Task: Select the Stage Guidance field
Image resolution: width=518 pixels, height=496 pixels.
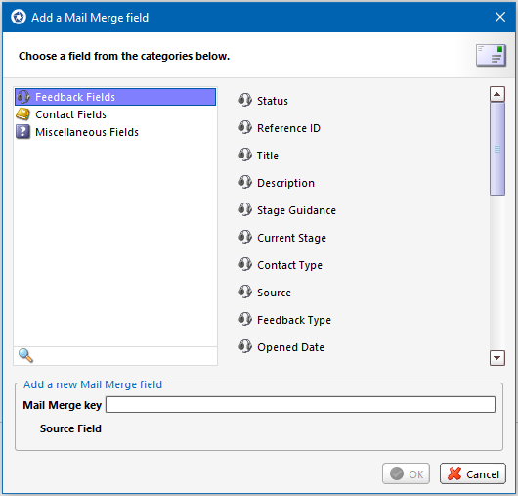Action: pyautogui.click(x=296, y=210)
